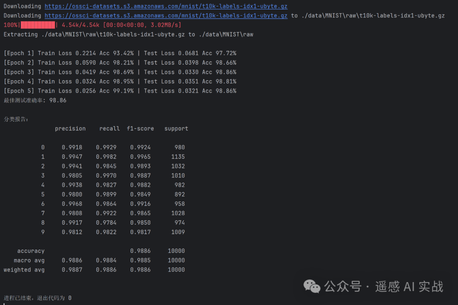The height and width of the screenshot is (305, 458).
Task: Click the '进程已结束，退出代码为 0' message
Action: click(x=37, y=298)
